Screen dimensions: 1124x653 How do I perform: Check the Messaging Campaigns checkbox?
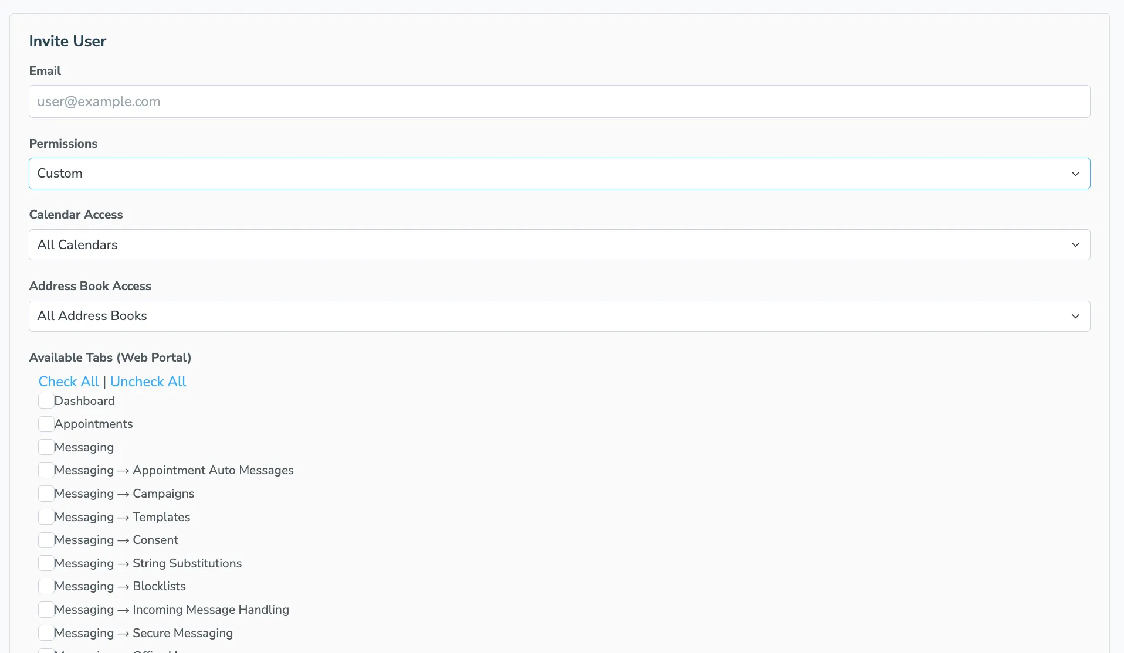point(46,494)
